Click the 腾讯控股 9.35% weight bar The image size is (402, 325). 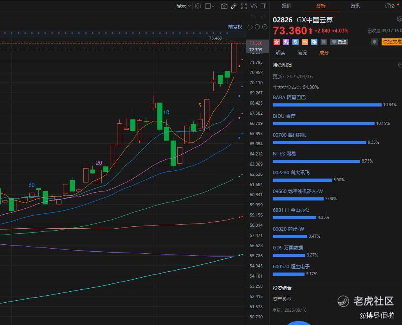(x=319, y=143)
